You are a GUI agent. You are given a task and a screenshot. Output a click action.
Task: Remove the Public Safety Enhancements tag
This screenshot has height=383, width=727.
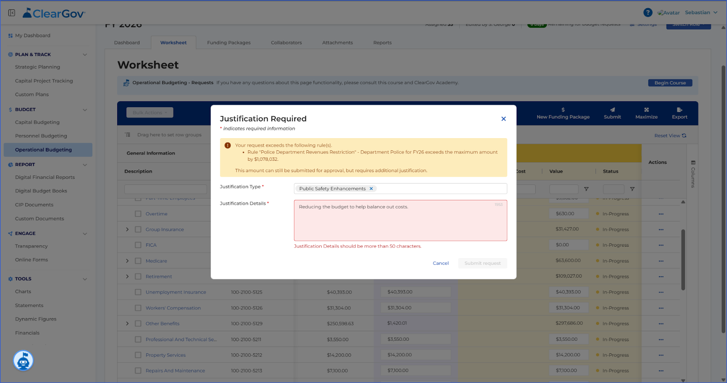[x=371, y=189]
